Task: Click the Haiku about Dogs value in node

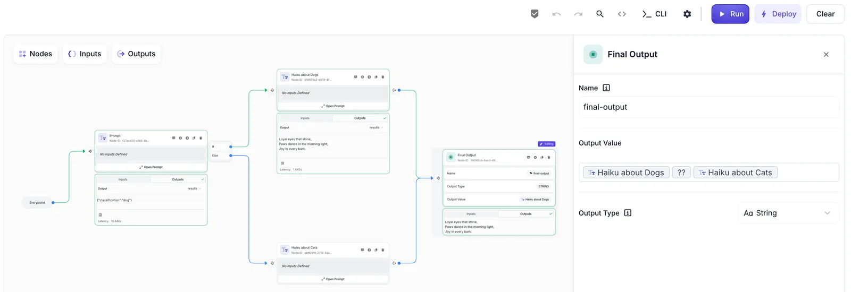Action: (x=535, y=199)
